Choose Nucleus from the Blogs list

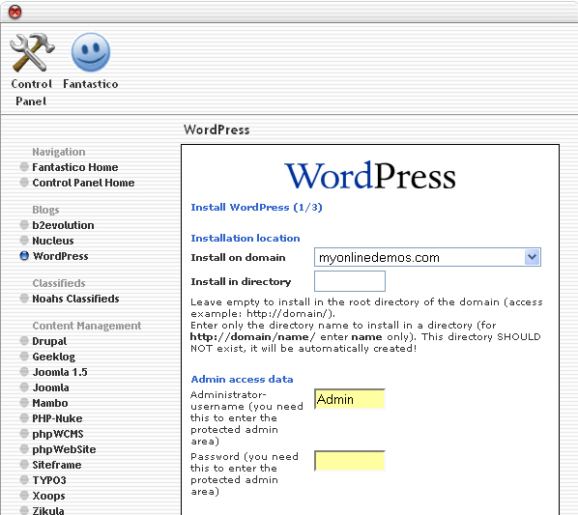pyautogui.click(x=53, y=241)
